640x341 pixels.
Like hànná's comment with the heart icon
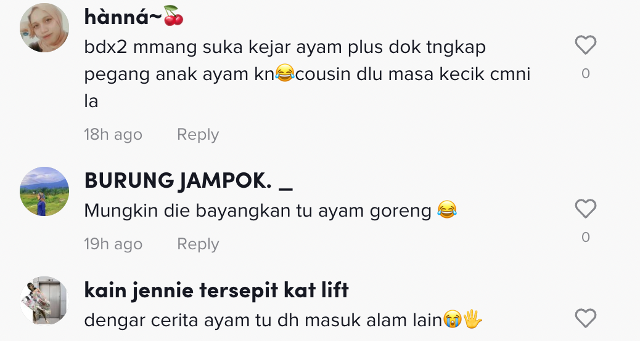[x=586, y=45]
